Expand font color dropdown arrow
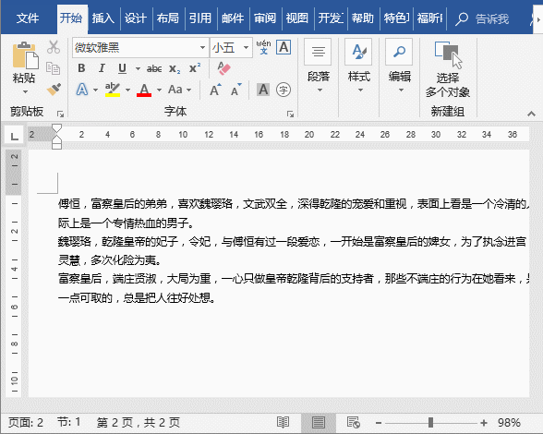The height and width of the screenshot is (434, 543). tap(159, 90)
